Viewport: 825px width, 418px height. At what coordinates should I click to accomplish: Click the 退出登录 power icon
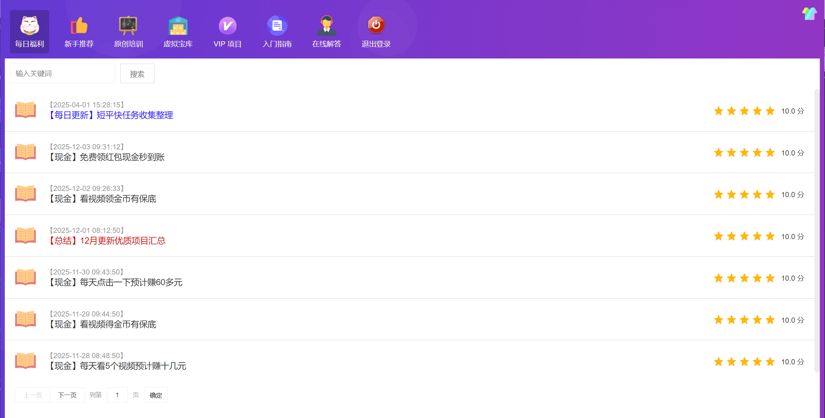(376, 25)
